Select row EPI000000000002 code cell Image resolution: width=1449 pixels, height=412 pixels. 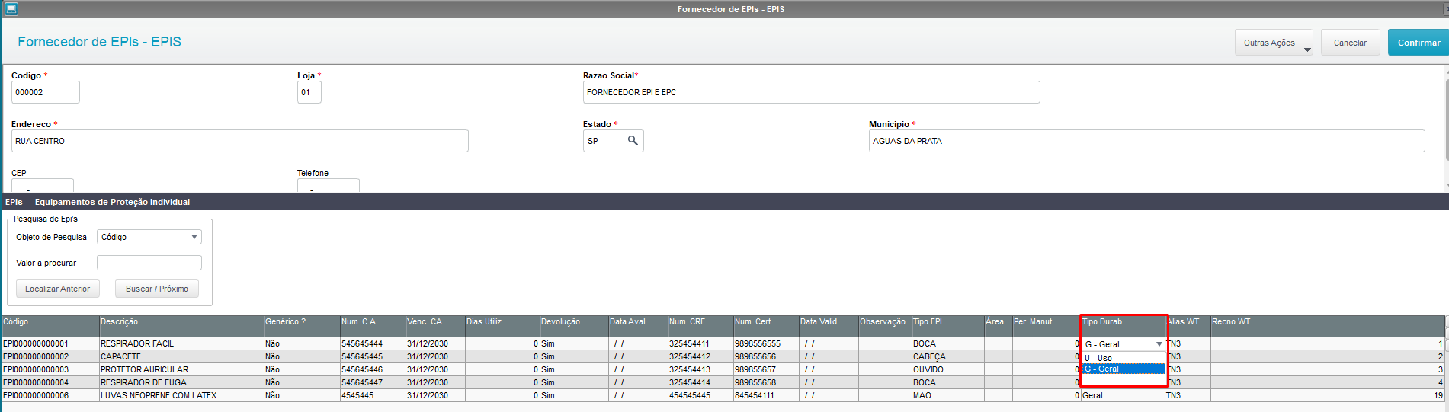[x=50, y=356]
